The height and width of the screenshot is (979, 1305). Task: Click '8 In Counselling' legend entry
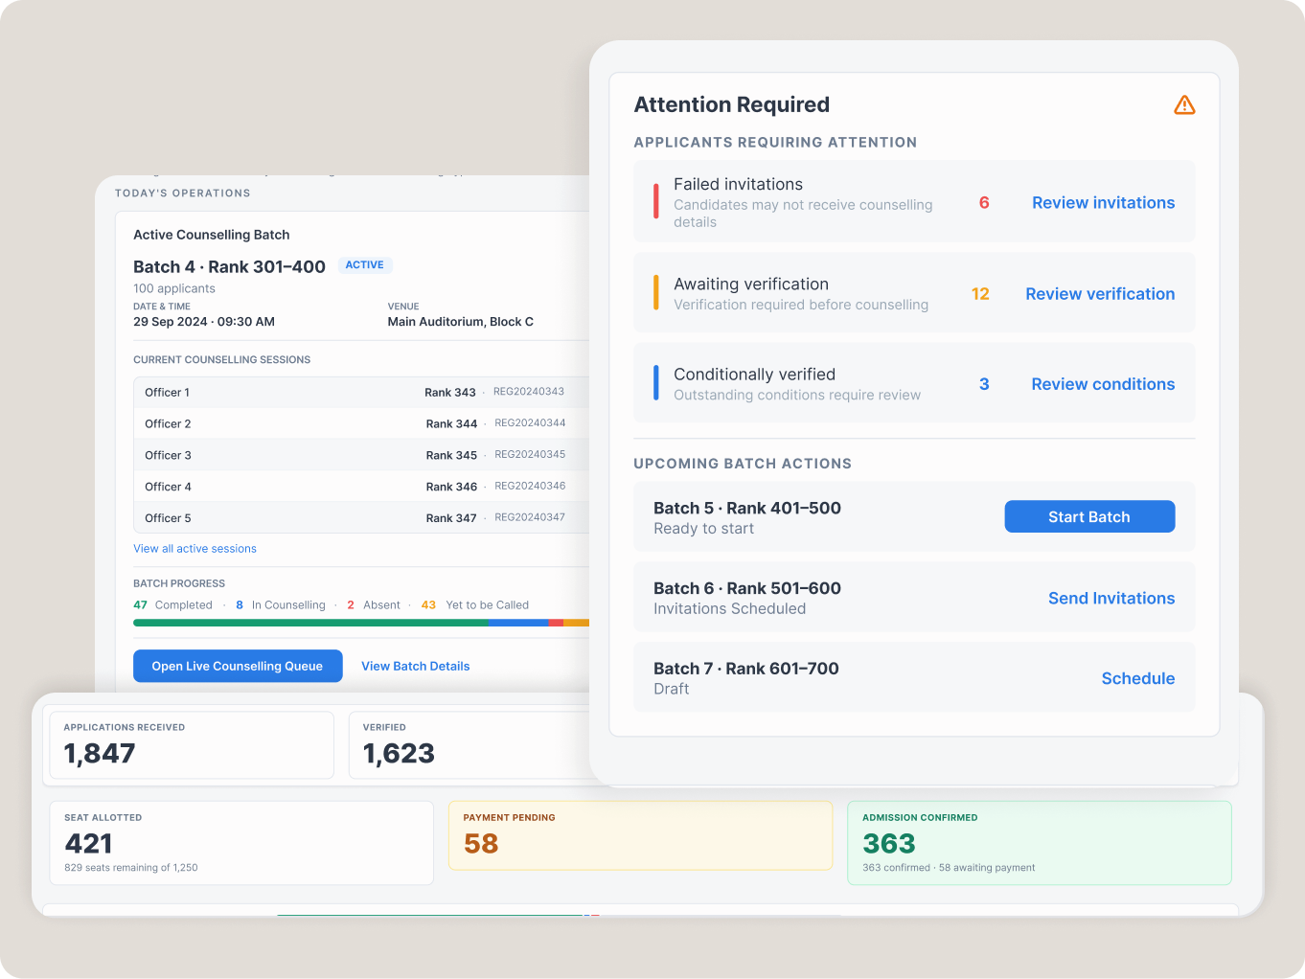tap(281, 605)
